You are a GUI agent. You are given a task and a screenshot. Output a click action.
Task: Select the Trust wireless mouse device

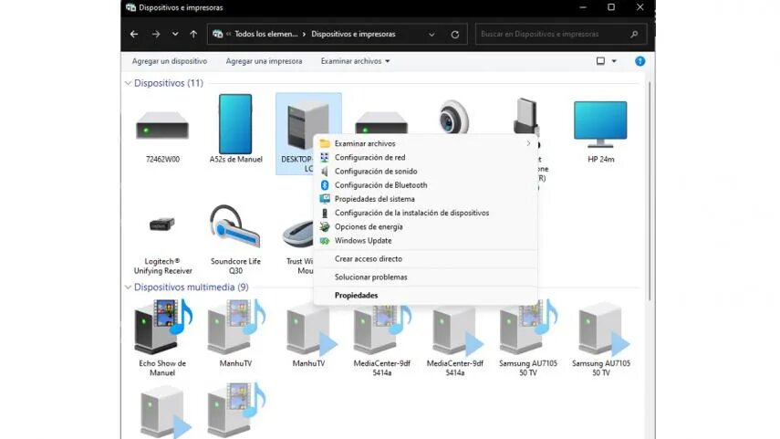click(x=298, y=234)
